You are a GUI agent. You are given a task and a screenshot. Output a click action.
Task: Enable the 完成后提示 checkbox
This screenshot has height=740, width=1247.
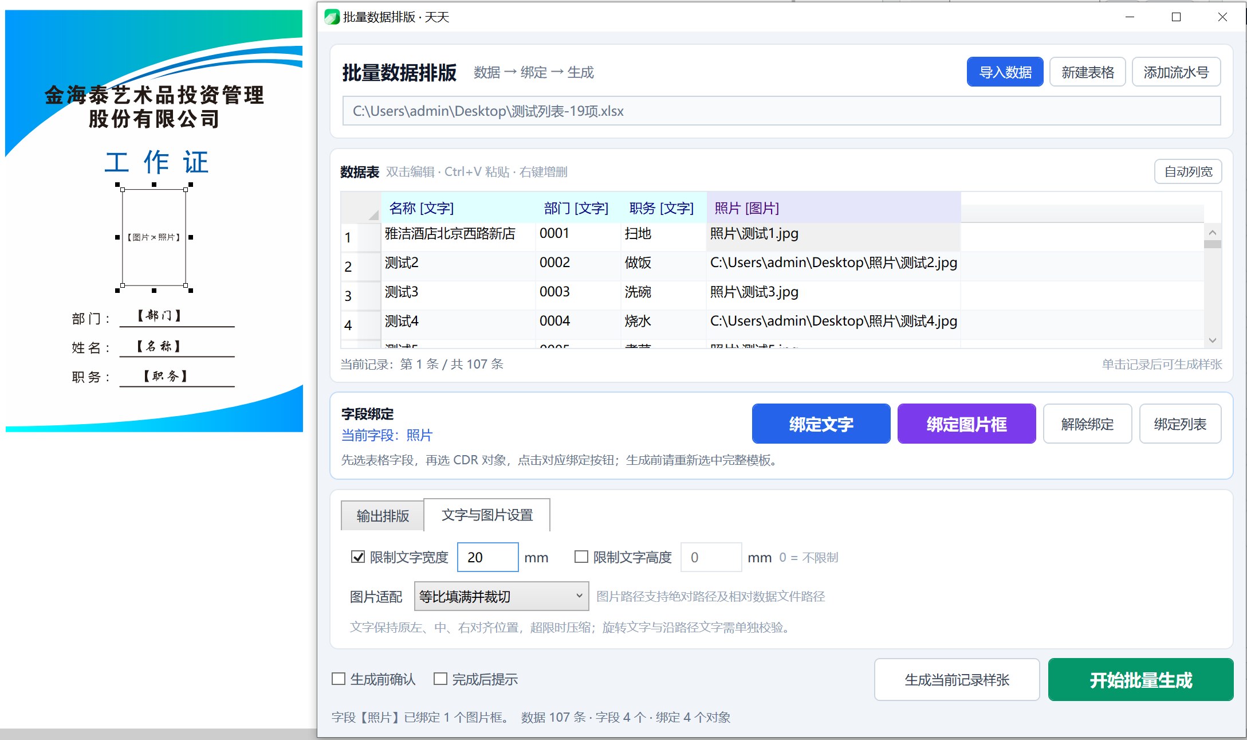point(440,679)
